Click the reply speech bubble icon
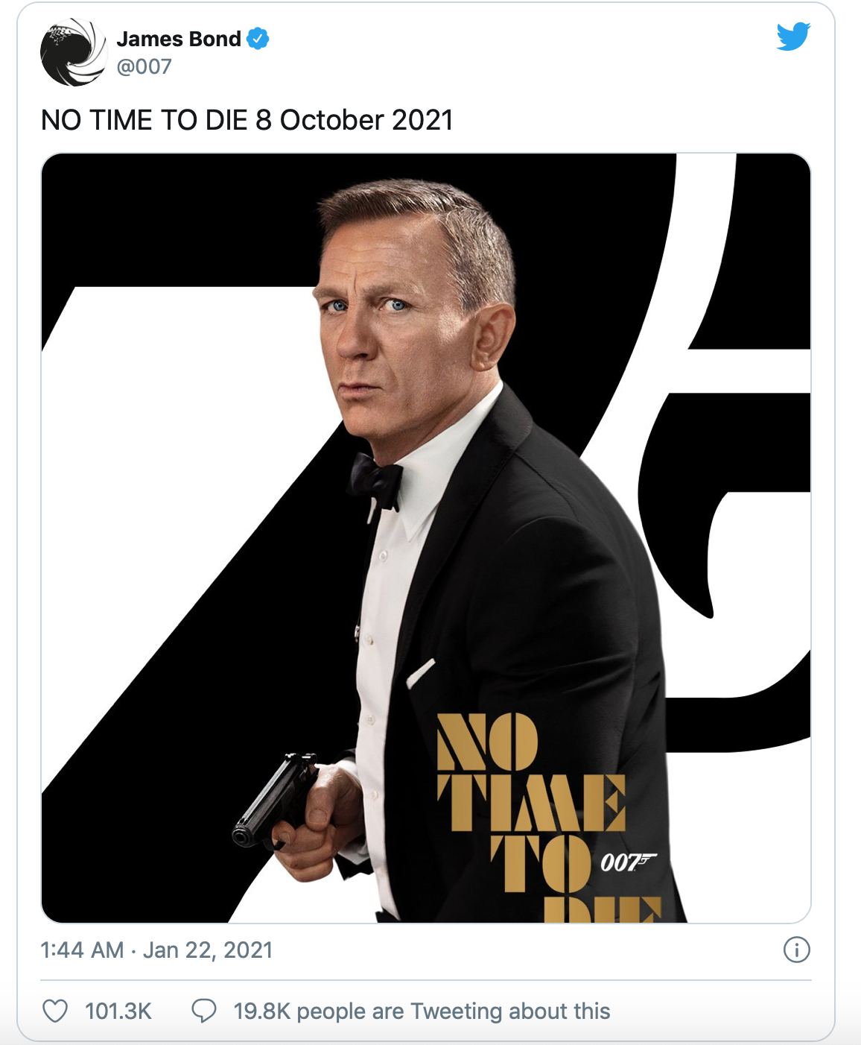861x1045 pixels. 204,1011
